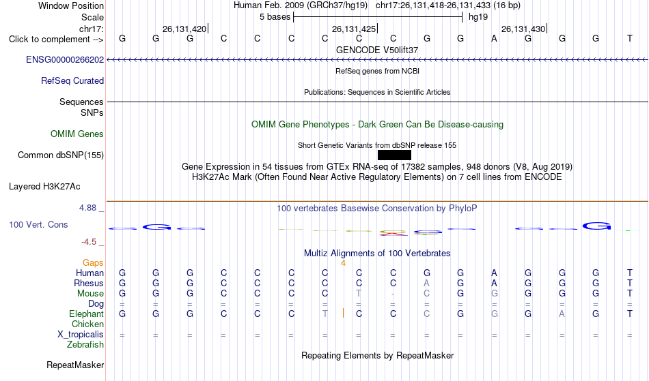The image size is (649, 381).
Task: Click the ENSG00000266202 gene arrow line
Action: (378, 60)
